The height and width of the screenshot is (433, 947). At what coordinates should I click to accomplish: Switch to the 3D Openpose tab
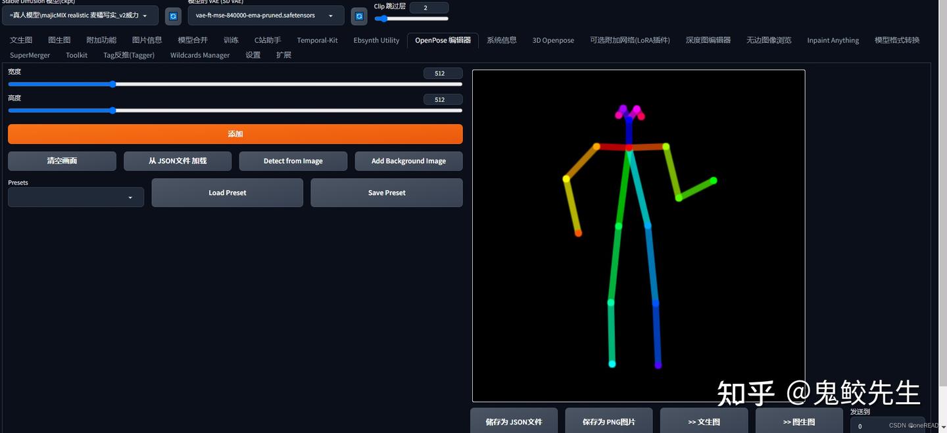pyautogui.click(x=553, y=40)
